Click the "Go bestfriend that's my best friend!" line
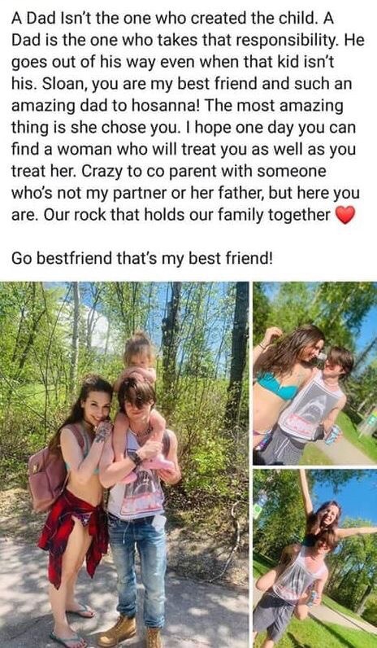The height and width of the screenshot is (648, 377). pos(142,258)
